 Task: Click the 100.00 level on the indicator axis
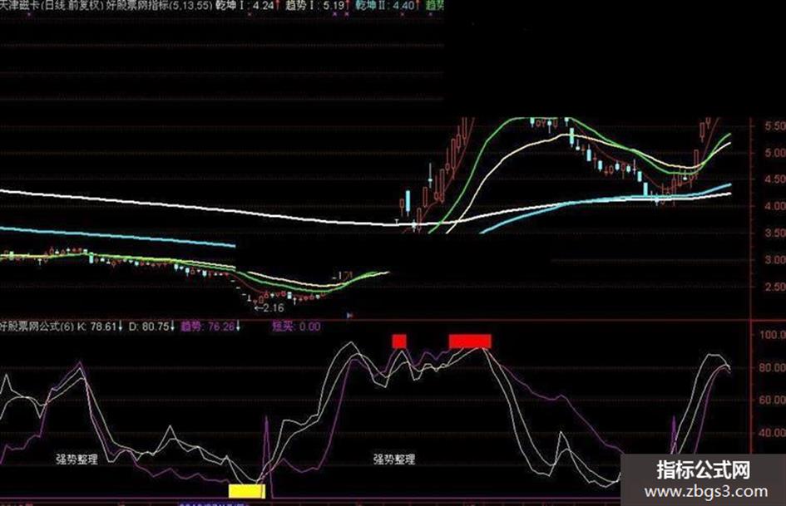click(773, 335)
